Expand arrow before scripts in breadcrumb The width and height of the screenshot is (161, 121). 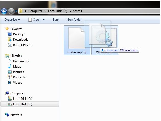coord(70,11)
